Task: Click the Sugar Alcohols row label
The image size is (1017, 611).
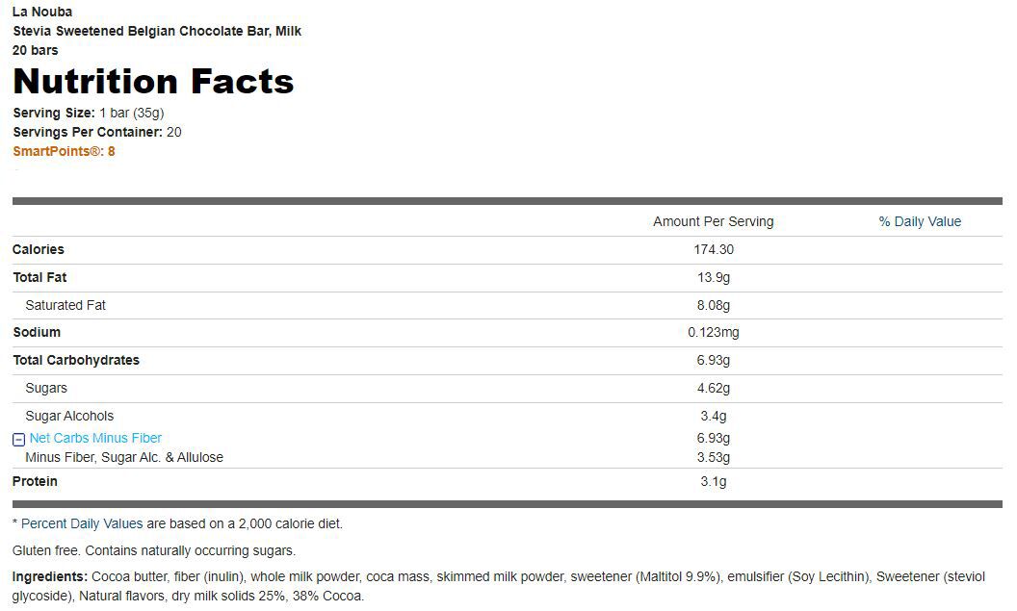Action: click(69, 416)
